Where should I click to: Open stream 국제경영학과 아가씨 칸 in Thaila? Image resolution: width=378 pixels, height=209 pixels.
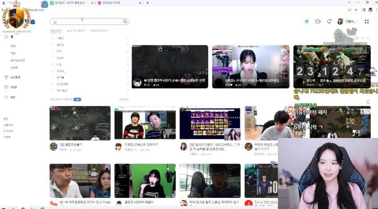80,181
